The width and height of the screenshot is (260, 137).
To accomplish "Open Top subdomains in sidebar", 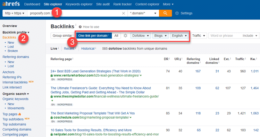I will tap(14, 124).
